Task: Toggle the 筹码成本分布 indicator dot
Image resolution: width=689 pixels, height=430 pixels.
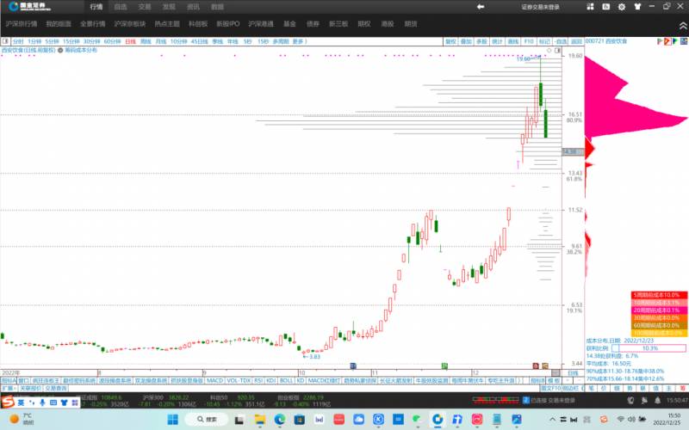Action: tap(60, 51)
